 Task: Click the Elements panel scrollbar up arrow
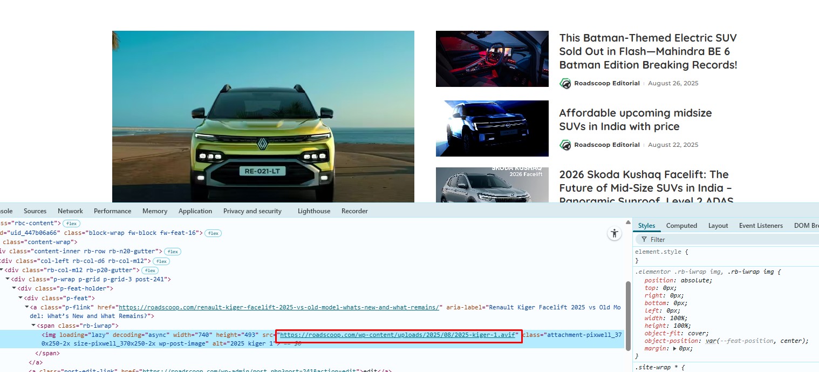pyautogui.click(x=627, y=222)
